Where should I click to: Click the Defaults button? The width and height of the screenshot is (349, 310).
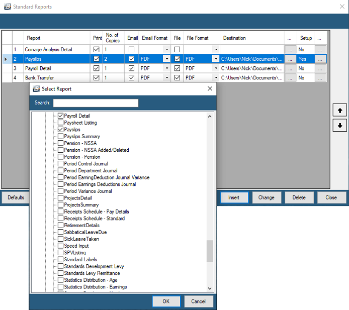click(x=16, y=197)
